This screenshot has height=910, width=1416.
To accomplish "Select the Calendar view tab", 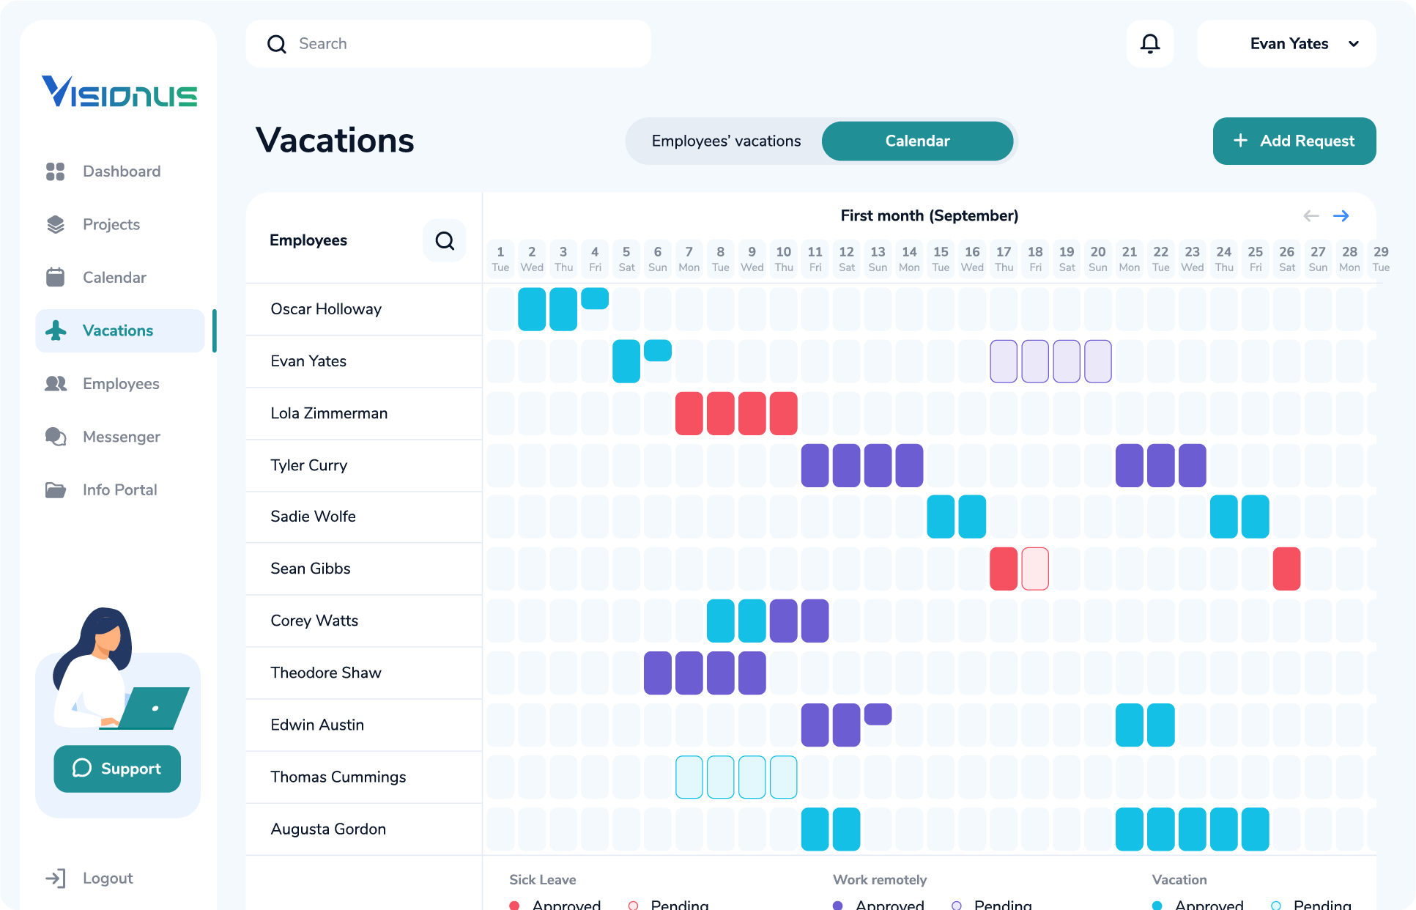I will [x=917, y=141].
